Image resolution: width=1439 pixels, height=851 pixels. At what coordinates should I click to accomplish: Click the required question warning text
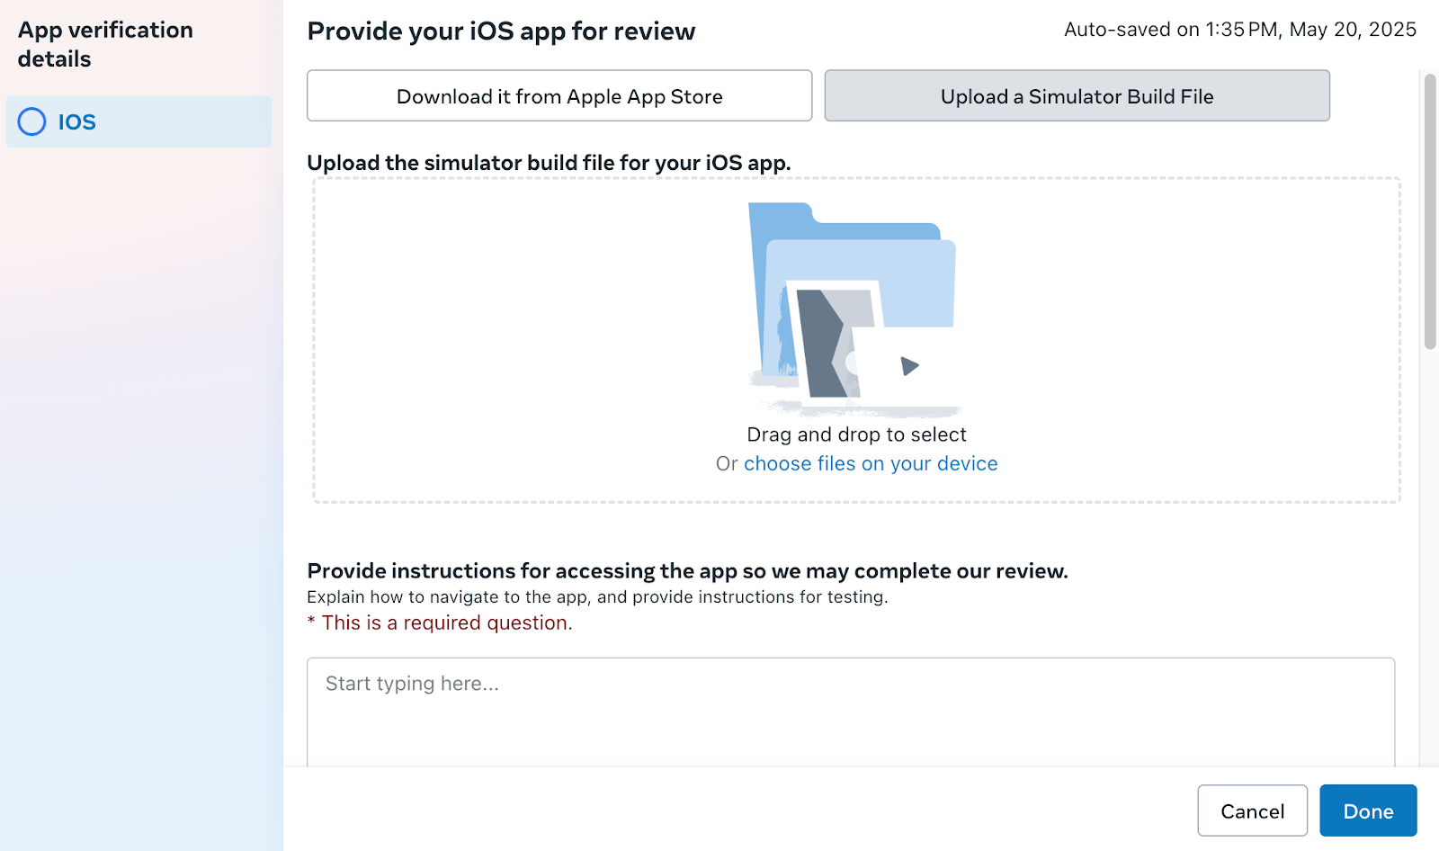click(440, 623)
